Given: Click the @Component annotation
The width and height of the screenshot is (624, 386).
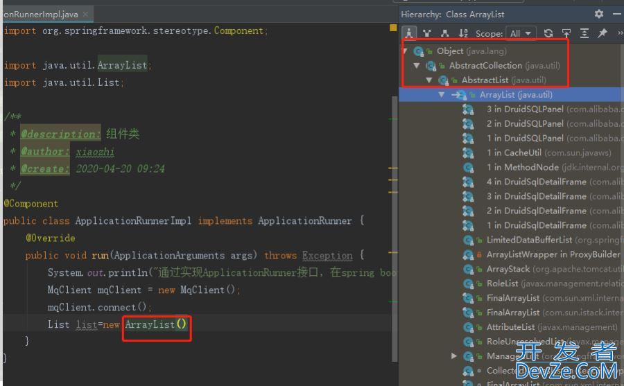Looking at the screenshot, I should point(31,203).
